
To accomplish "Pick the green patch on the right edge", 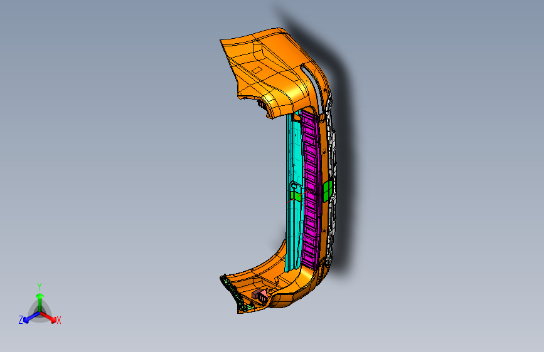I will [x=328, y=191].
